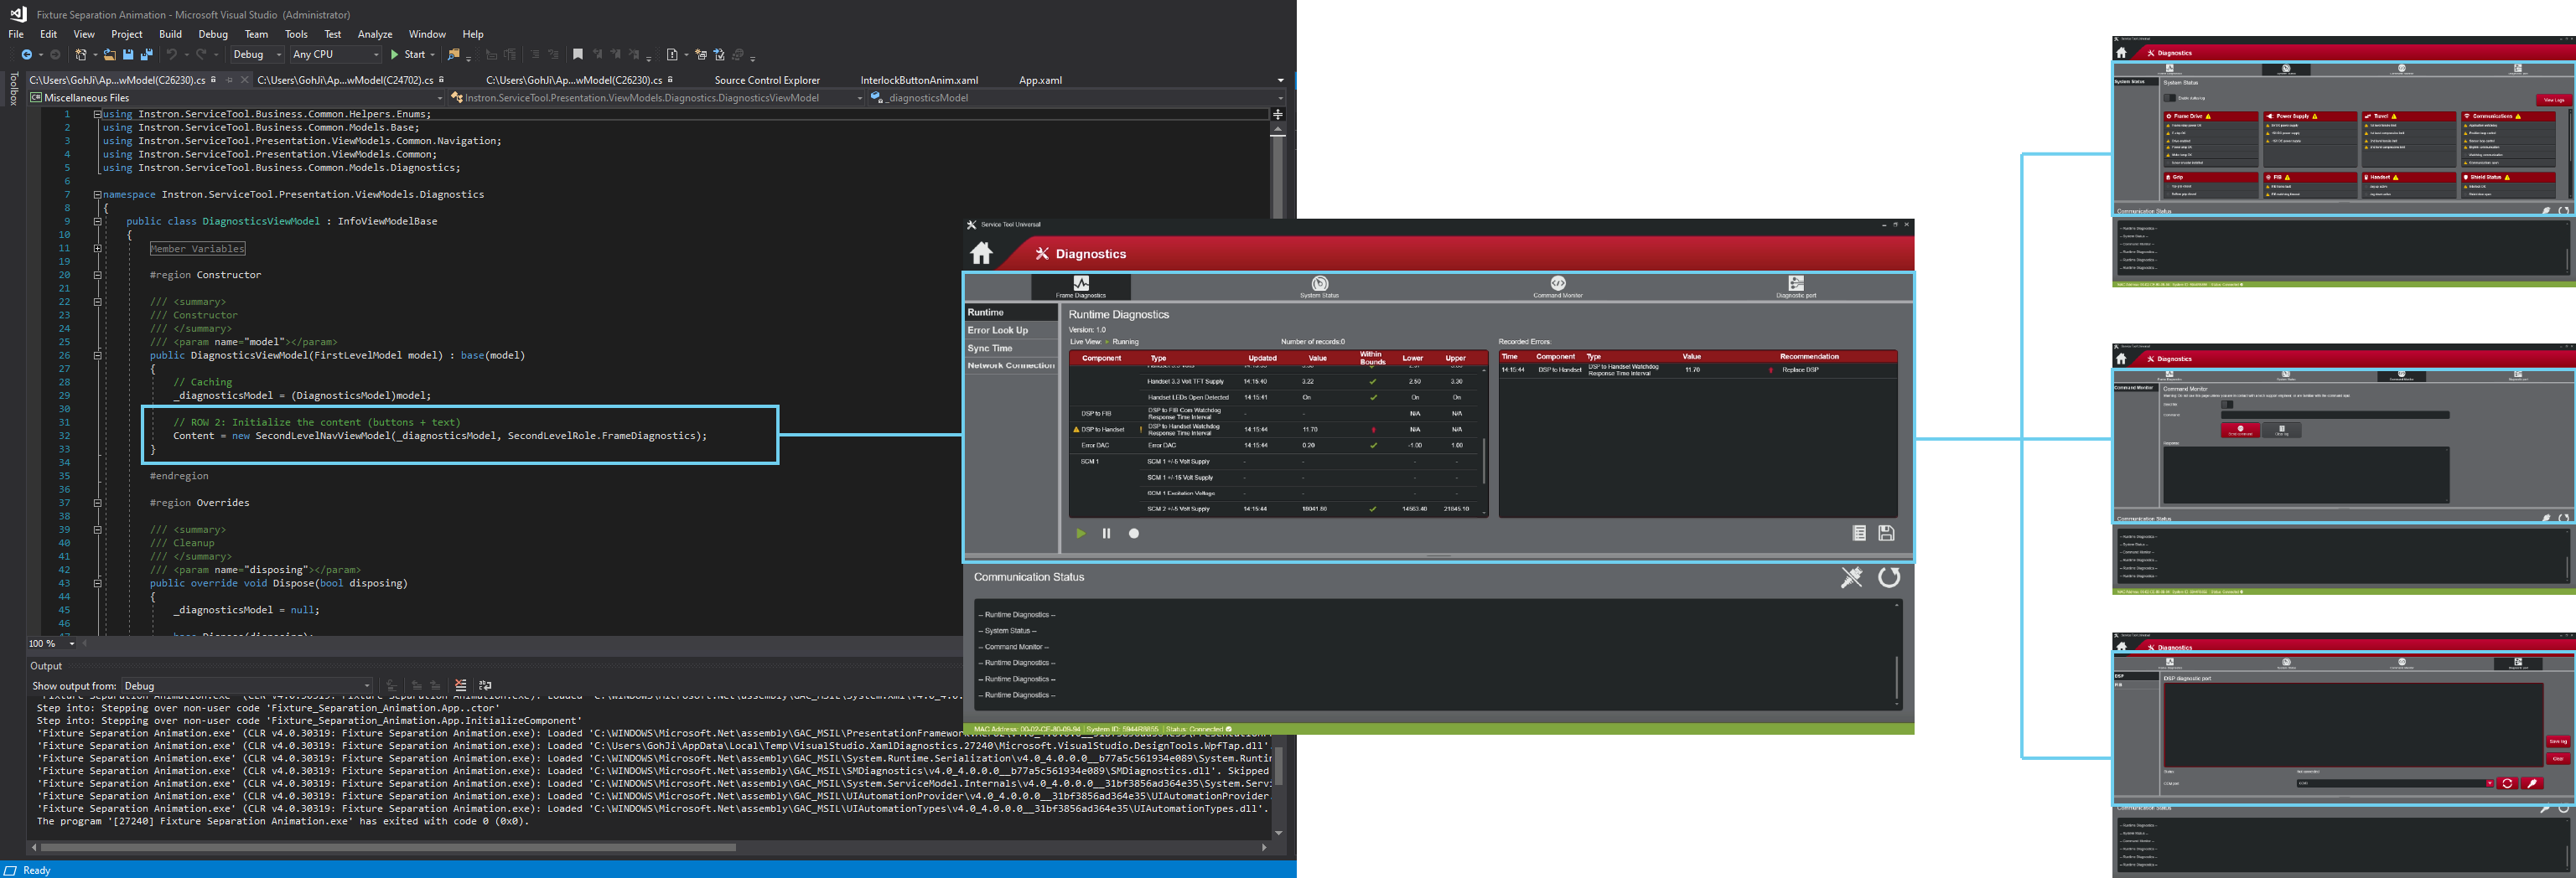
Task: Open the Analyze menu
Action: pos(375,34)
